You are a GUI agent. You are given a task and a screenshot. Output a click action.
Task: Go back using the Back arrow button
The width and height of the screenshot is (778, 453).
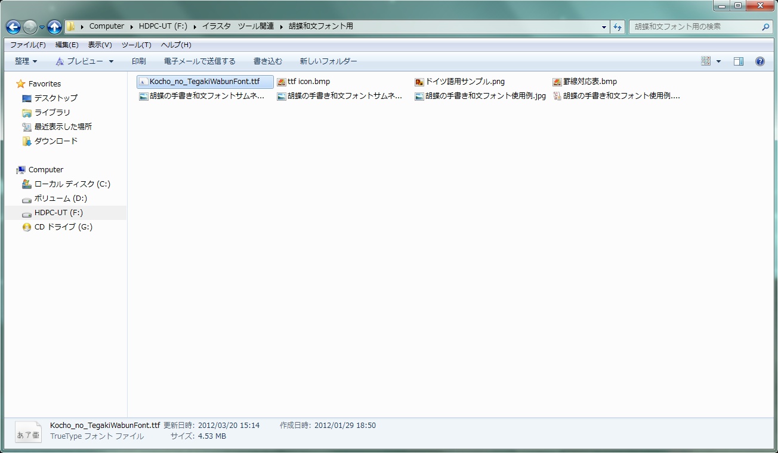(13, 27)
